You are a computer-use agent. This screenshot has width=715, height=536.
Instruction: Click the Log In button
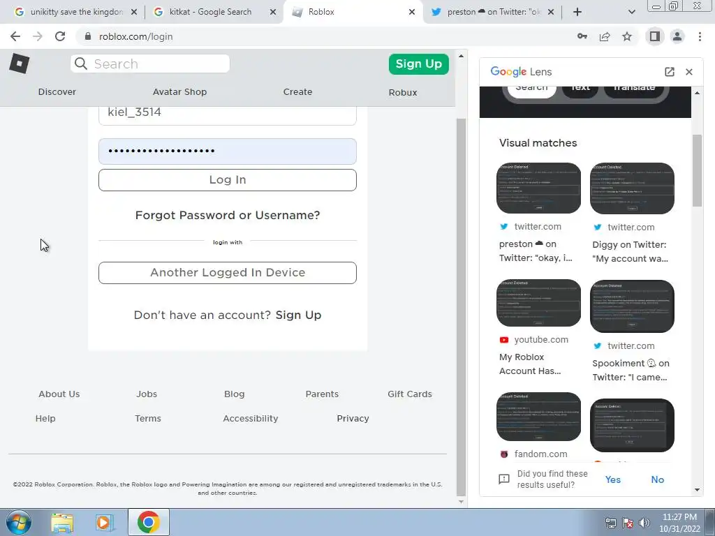[228, 180]
